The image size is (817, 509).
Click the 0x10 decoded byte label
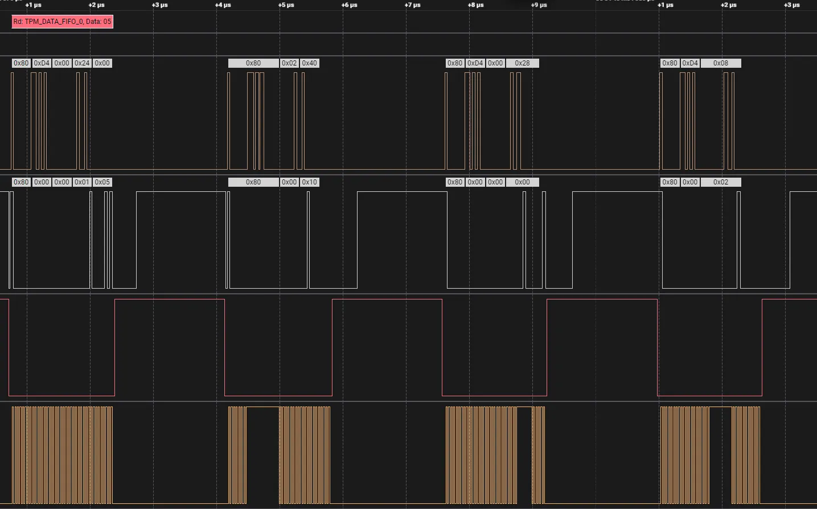click(309, 182)
